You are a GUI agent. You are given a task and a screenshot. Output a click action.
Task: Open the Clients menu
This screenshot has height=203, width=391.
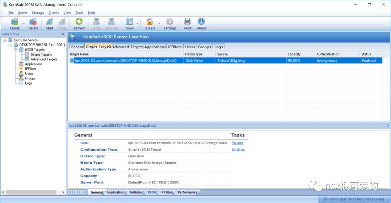coord(54,13)
